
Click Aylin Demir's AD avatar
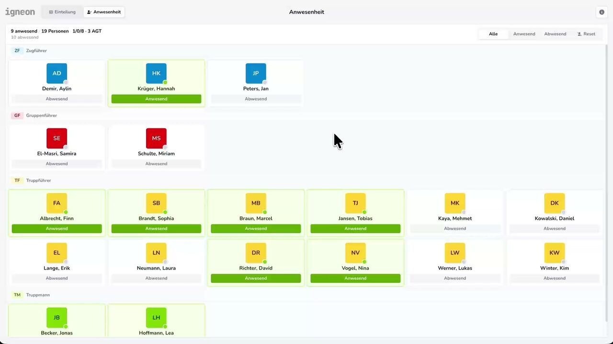(57, 73)
